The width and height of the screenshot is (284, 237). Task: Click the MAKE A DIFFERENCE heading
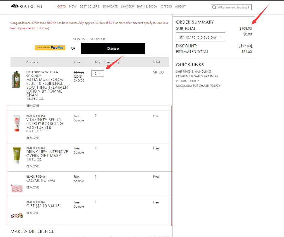coord(32,231)
